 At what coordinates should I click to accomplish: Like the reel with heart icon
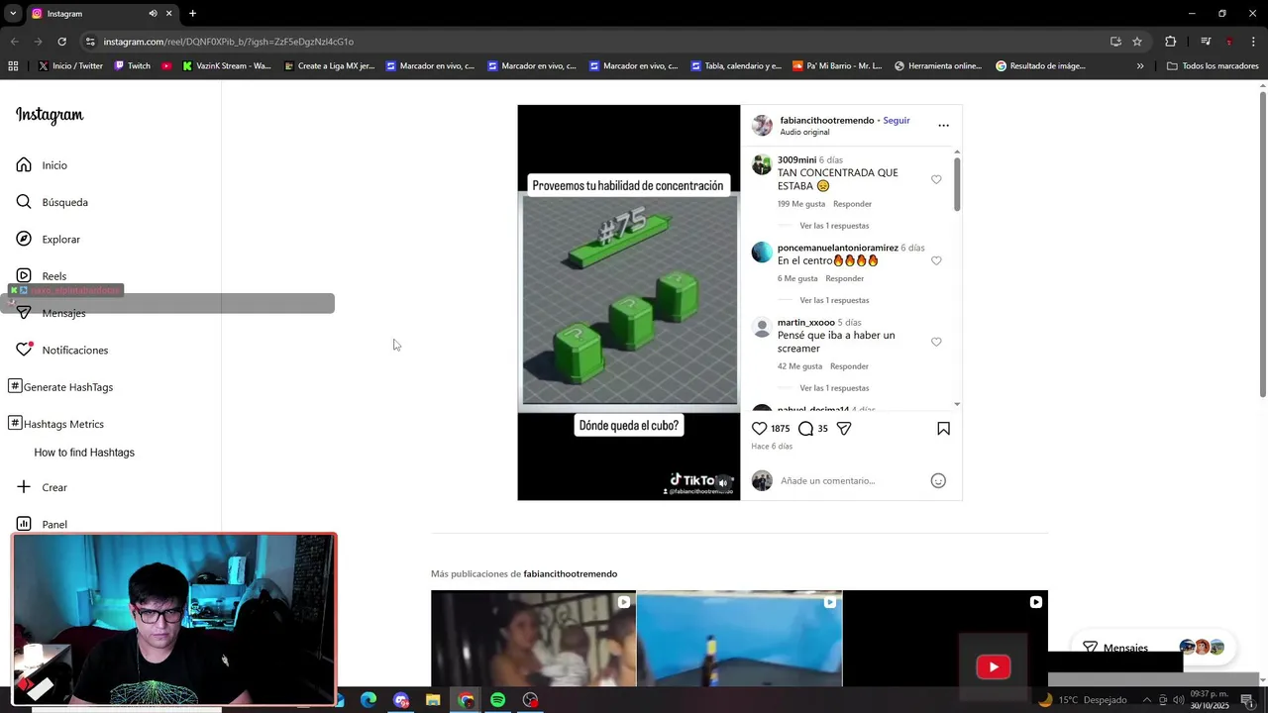tap(759, 429)
